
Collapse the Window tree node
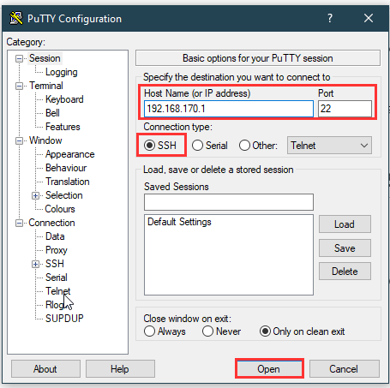[19, 141]
